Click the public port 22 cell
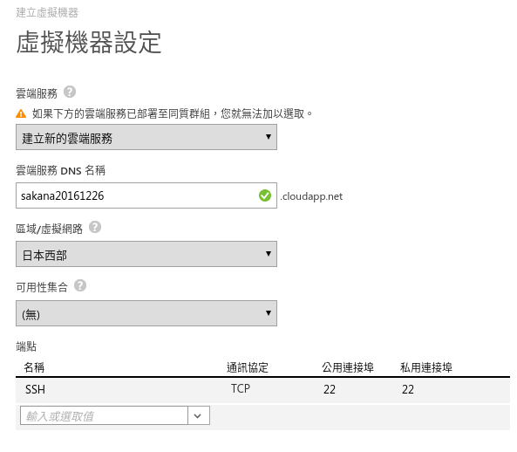This screenshot has height=452, width=517. tap(330, 390)
